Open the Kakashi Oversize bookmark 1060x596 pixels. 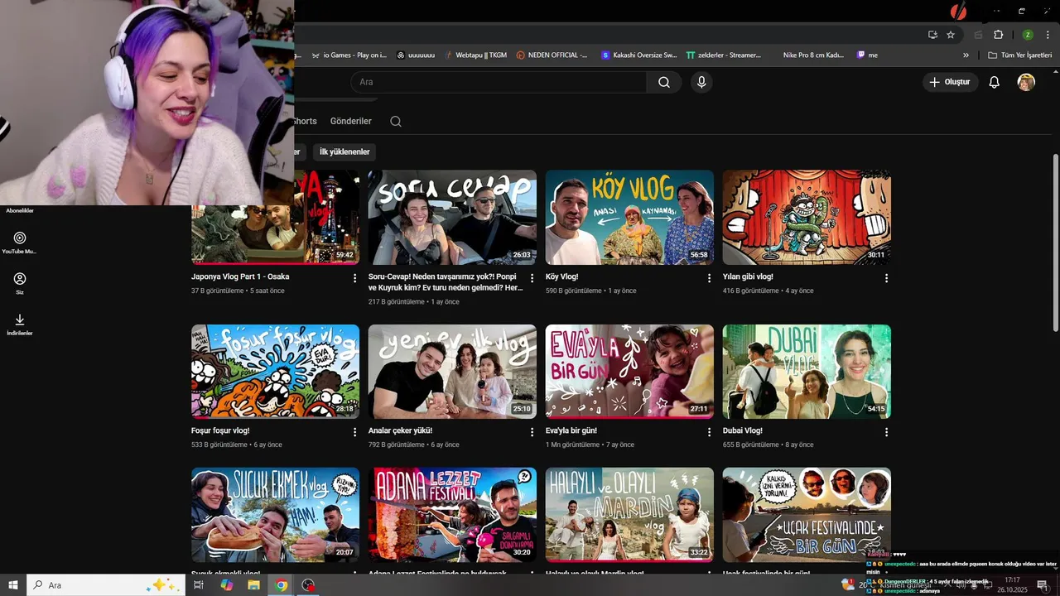tap(639, 55)
